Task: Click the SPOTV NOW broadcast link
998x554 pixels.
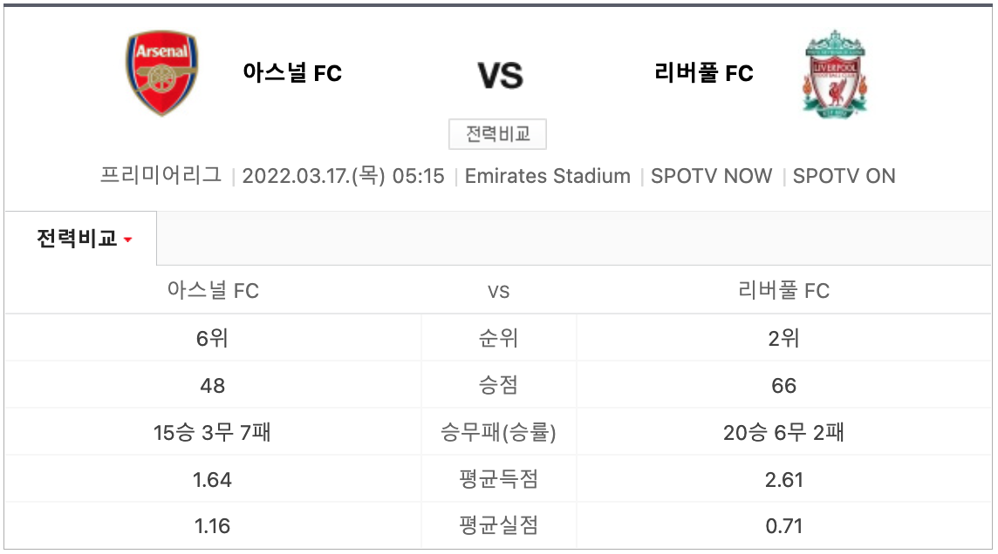Action: click(711, 176)
